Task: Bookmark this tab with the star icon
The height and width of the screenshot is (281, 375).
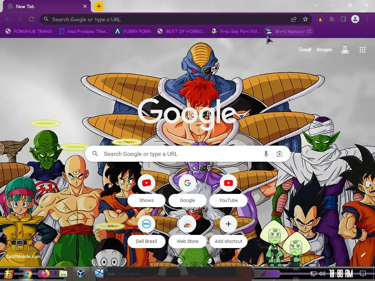Action: coord(305,19)
